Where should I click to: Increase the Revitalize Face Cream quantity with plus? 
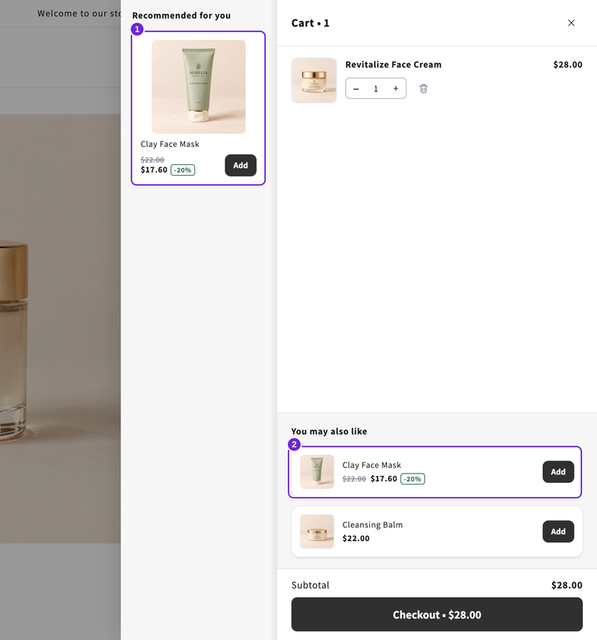pos(396,89)
